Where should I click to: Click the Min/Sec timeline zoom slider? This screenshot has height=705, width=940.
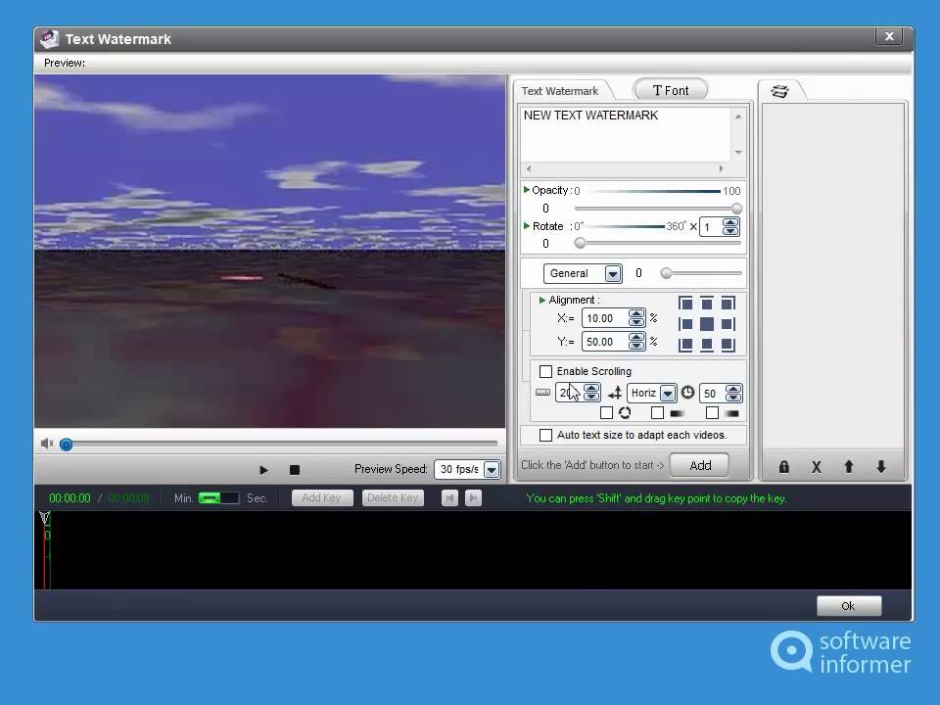(x=218, y=498)
